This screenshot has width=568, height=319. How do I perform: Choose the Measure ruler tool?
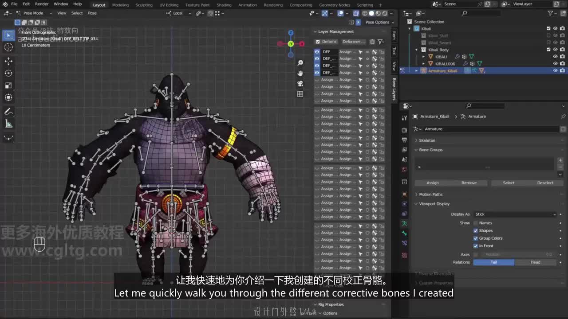[x=8, y=124]
